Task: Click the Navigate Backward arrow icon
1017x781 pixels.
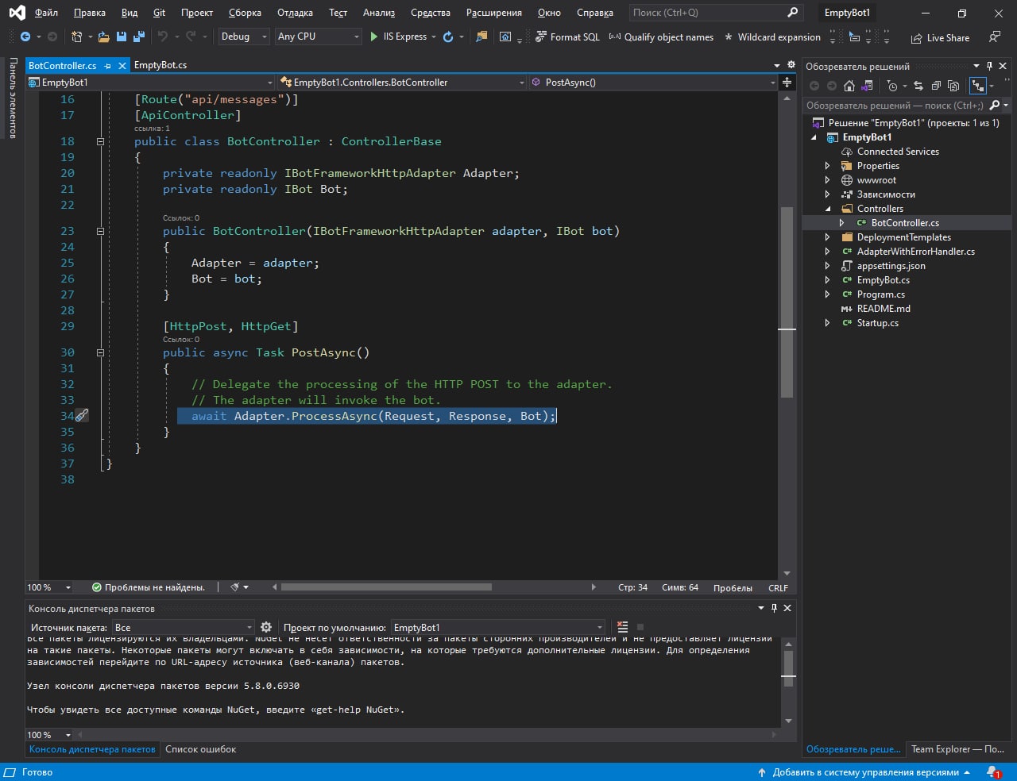Action: (25, 37)
